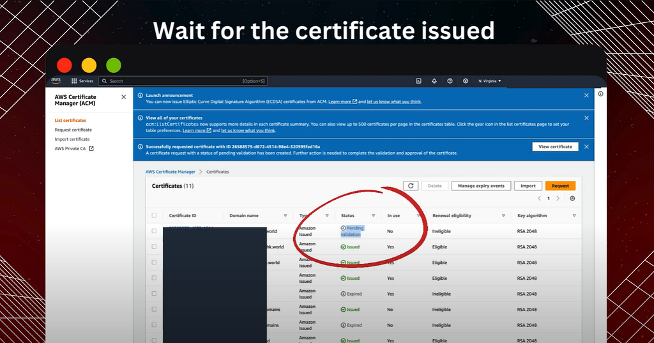
Task: Select Import certificate in the sidebar
Action: pos(72,139)
